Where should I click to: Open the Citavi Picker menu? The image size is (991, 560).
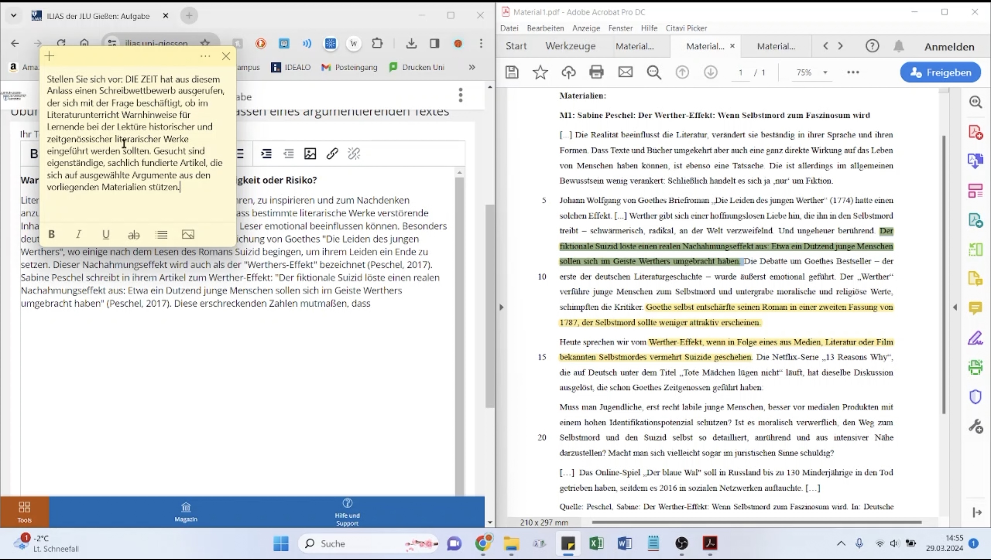pos(686,28)
